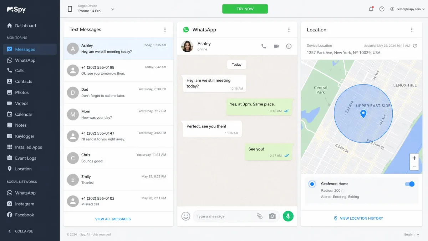428x241 pixels.
Task: Toggle the Geofence Home switch
Action: click(x=410, y=184)
